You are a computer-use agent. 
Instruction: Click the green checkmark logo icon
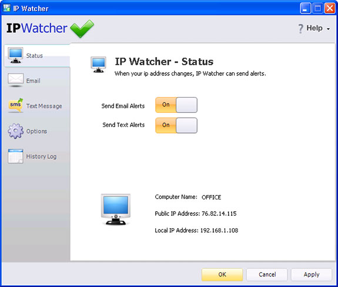click(x=82, y=28)
